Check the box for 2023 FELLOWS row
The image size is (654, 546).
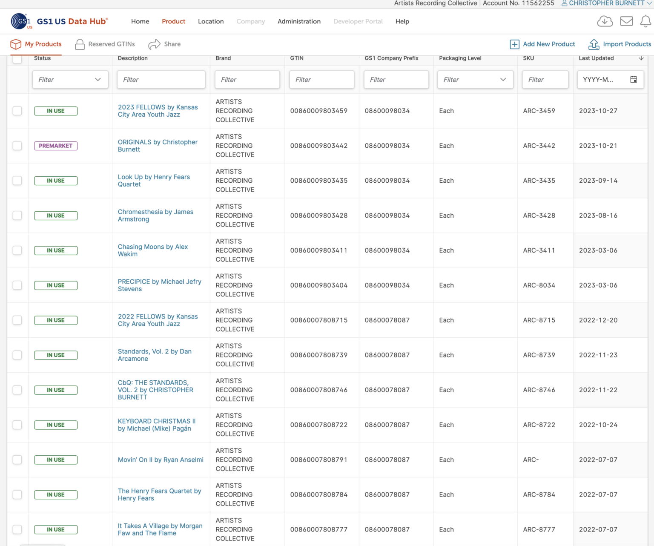tap(17, 111)
